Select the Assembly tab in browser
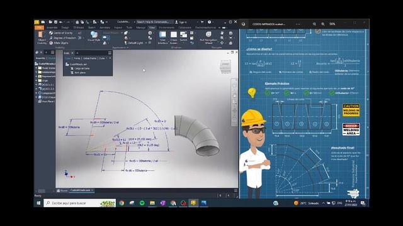The image size is (403, 226). 40,58
